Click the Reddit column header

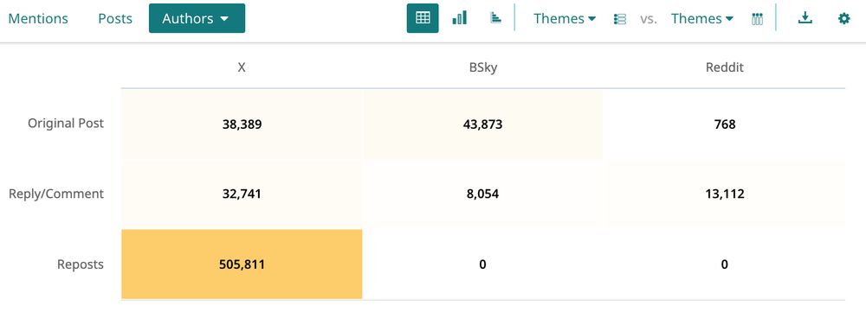point(725,67)
